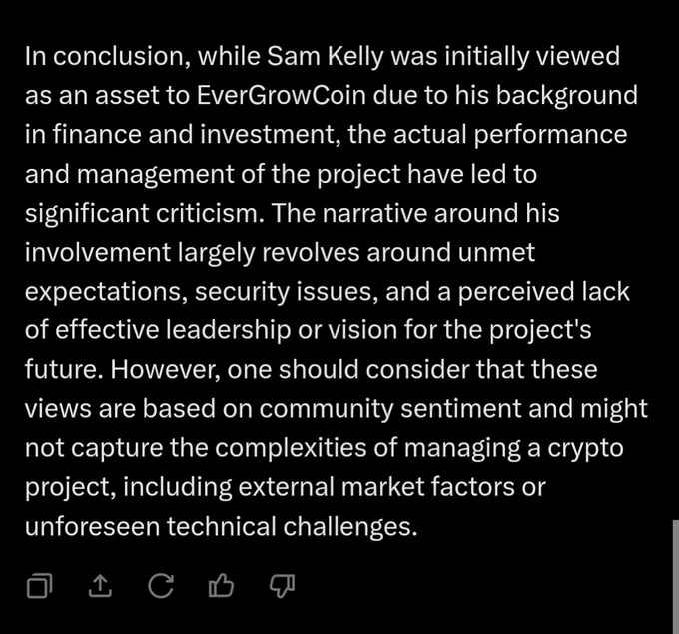This screenshot has width=679, height=634.
Task: Click the words "significant criticism" in the text
Action: pos(144,213)
